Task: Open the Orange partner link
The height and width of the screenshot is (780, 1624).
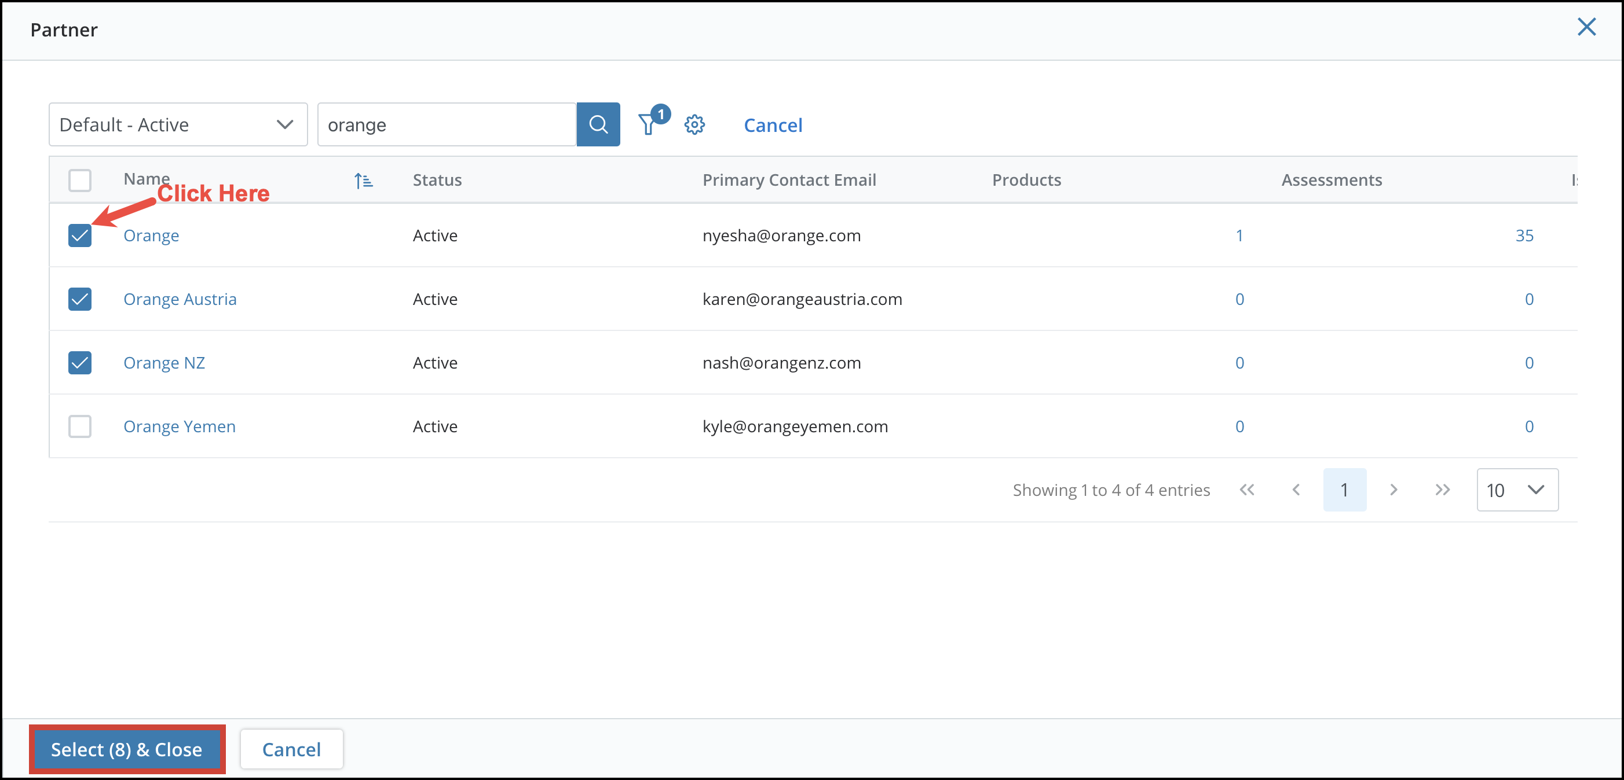Action: point(151,236)
